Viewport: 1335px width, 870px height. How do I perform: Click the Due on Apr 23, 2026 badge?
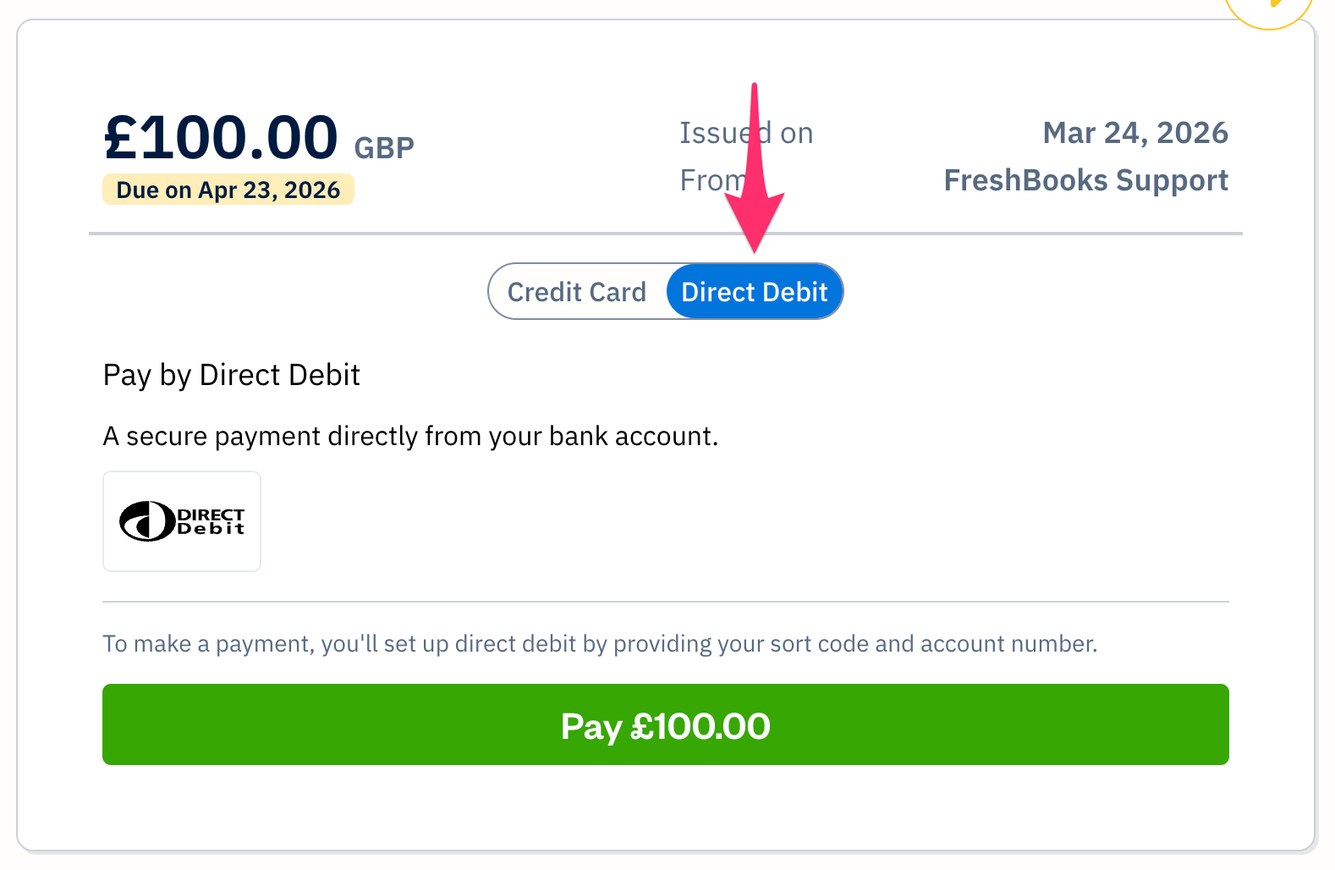pos(228,189)
